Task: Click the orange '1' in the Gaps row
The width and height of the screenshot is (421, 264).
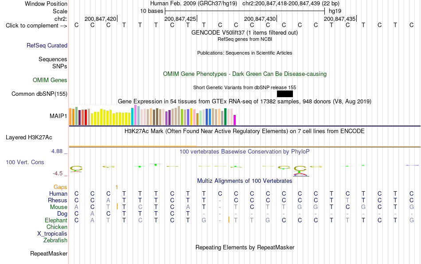Action: [117, 187]
